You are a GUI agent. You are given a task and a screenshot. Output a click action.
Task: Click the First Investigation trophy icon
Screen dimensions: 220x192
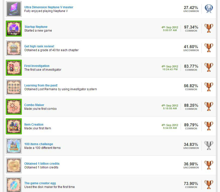click(x=14, y=68)
